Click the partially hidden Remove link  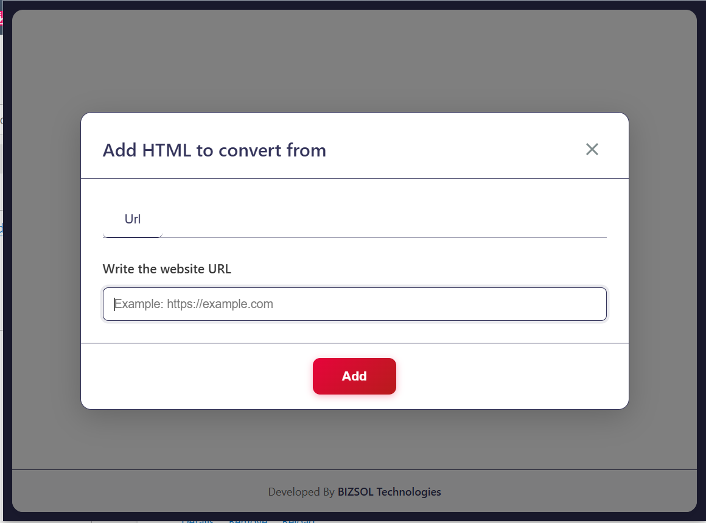click(x=248, y=521)
